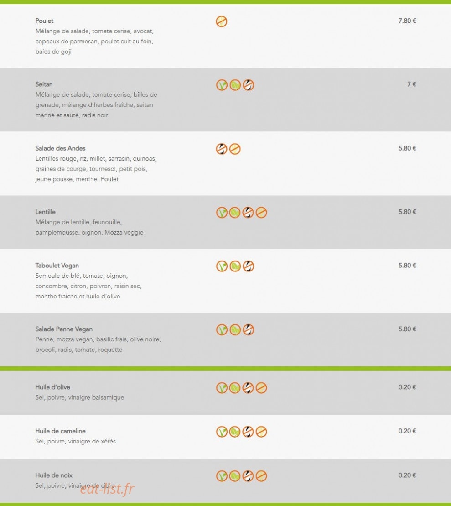451x506 pixels.
Task: Click the vegan V icon for Huile de noix
Action: pos(222,476)
